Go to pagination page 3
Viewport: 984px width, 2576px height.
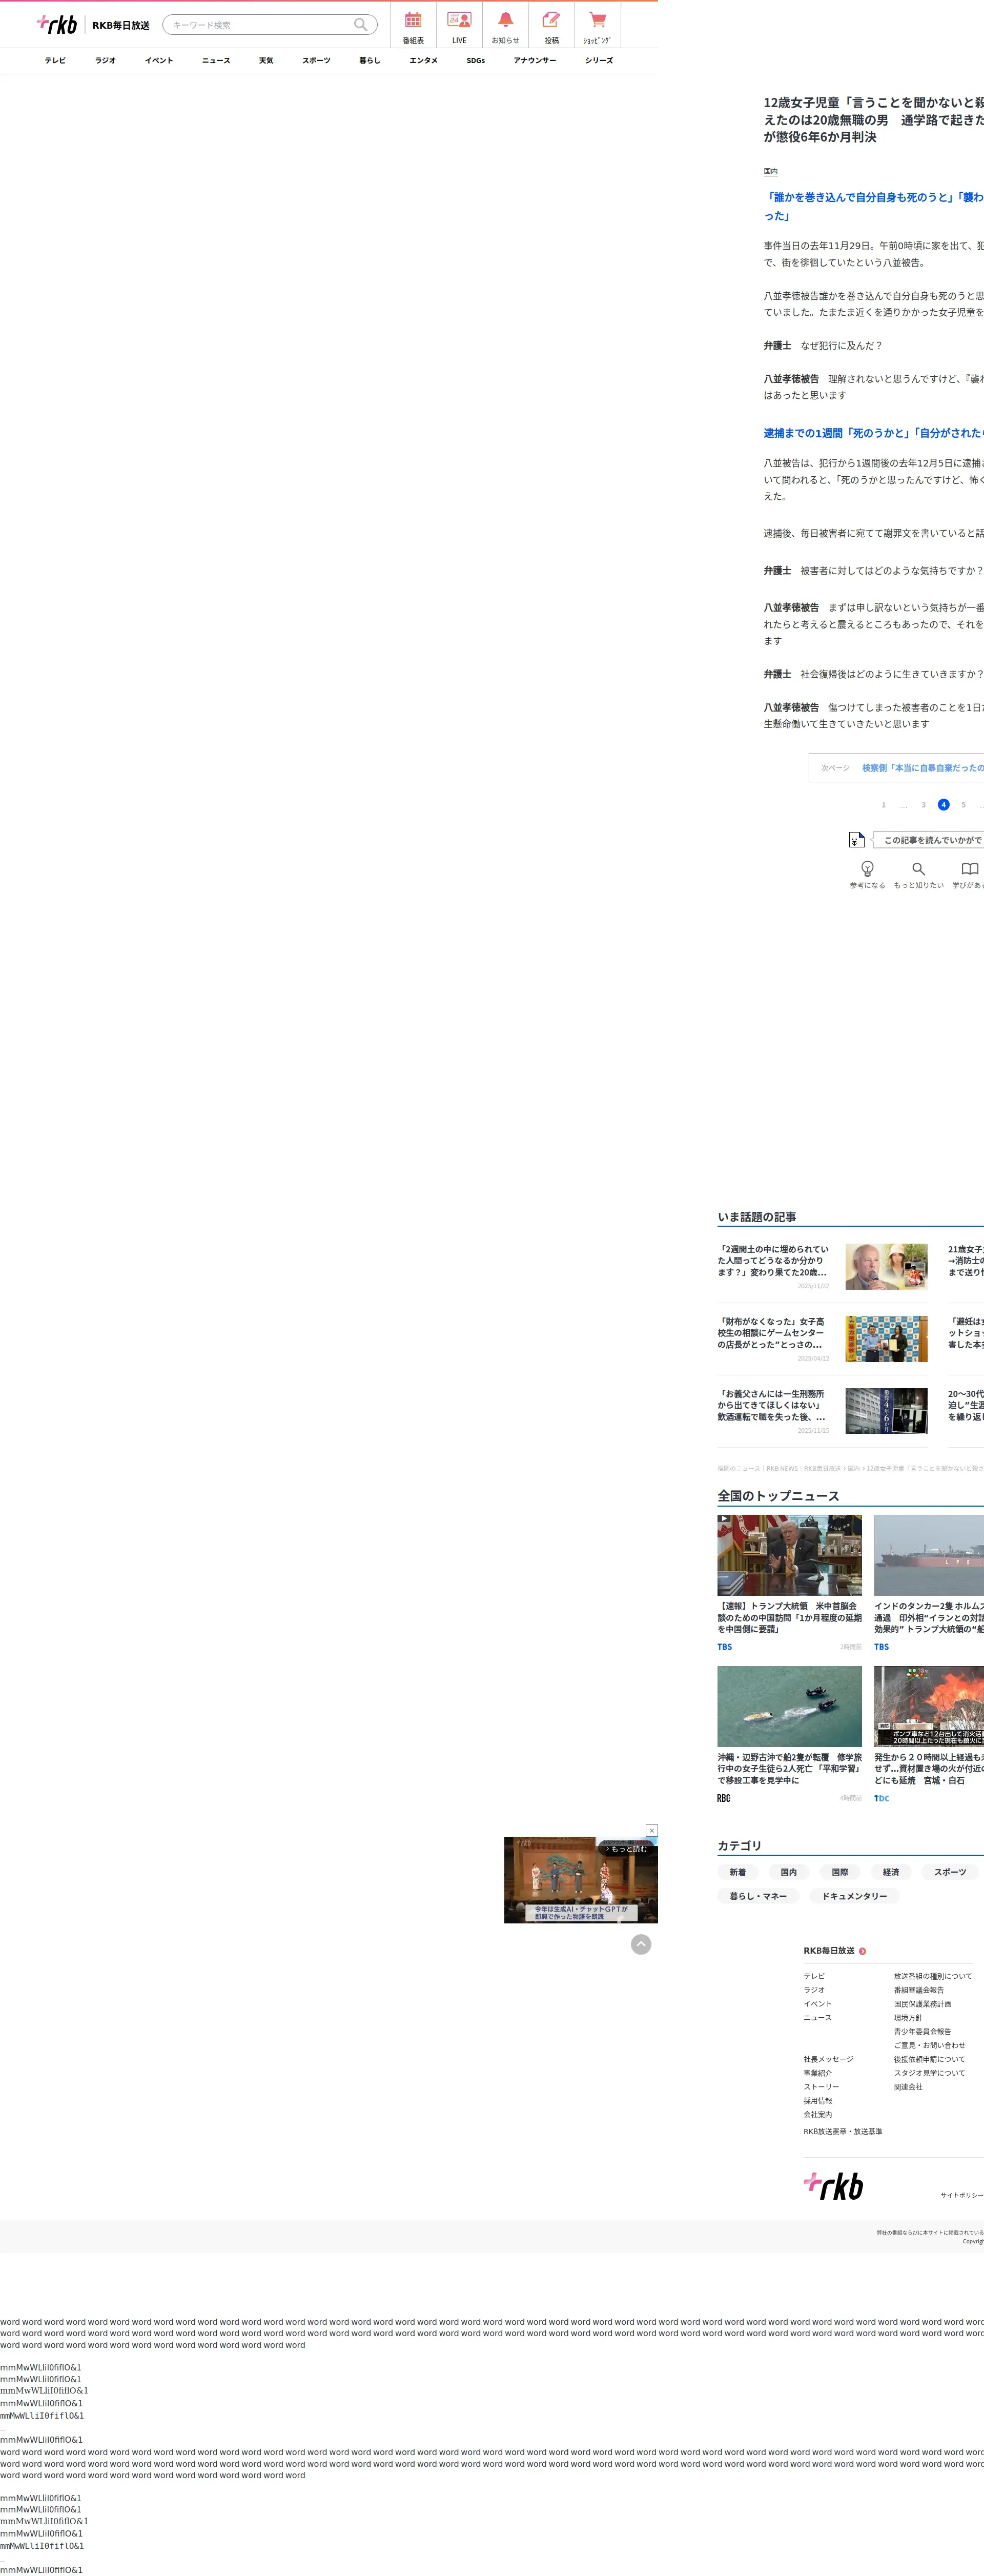(x=923, y=805)
